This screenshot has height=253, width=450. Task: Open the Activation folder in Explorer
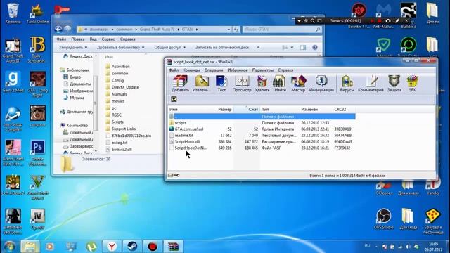coord(120,67)
